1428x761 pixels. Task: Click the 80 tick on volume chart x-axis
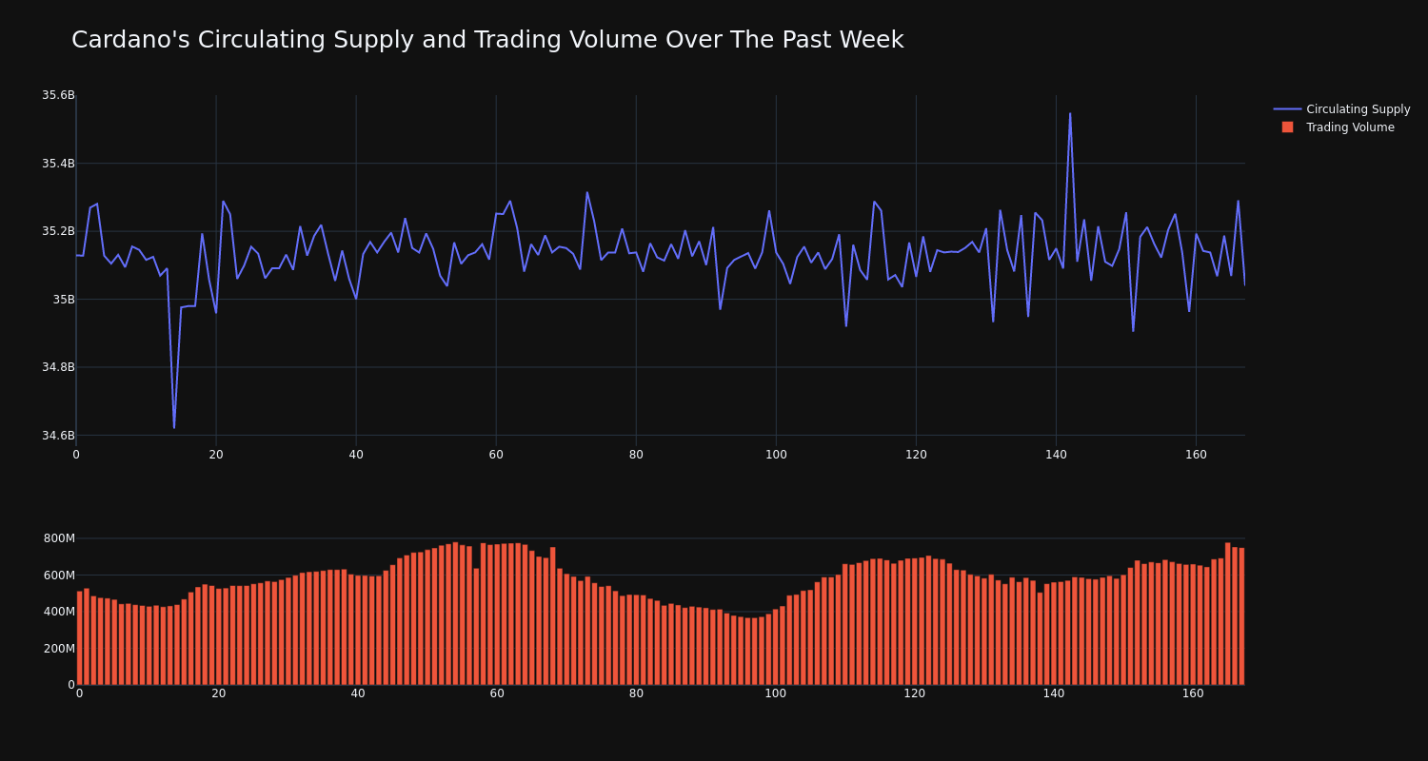tap(636, 693)
